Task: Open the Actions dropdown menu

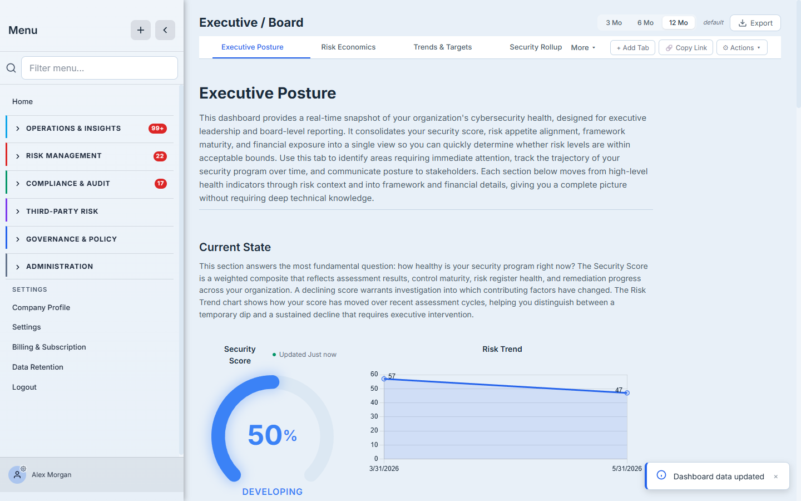Action: pos(742,48)
